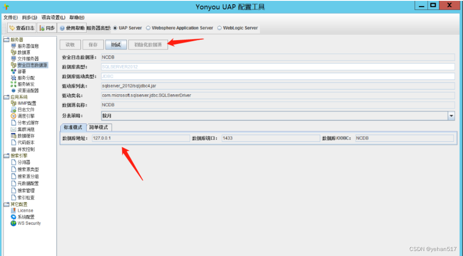The height and width of the screenshot is (256, 463).
Task: Collapse the 搜索引擎 folder in tree
Action: pyautogui.click(x=7, y=155)
